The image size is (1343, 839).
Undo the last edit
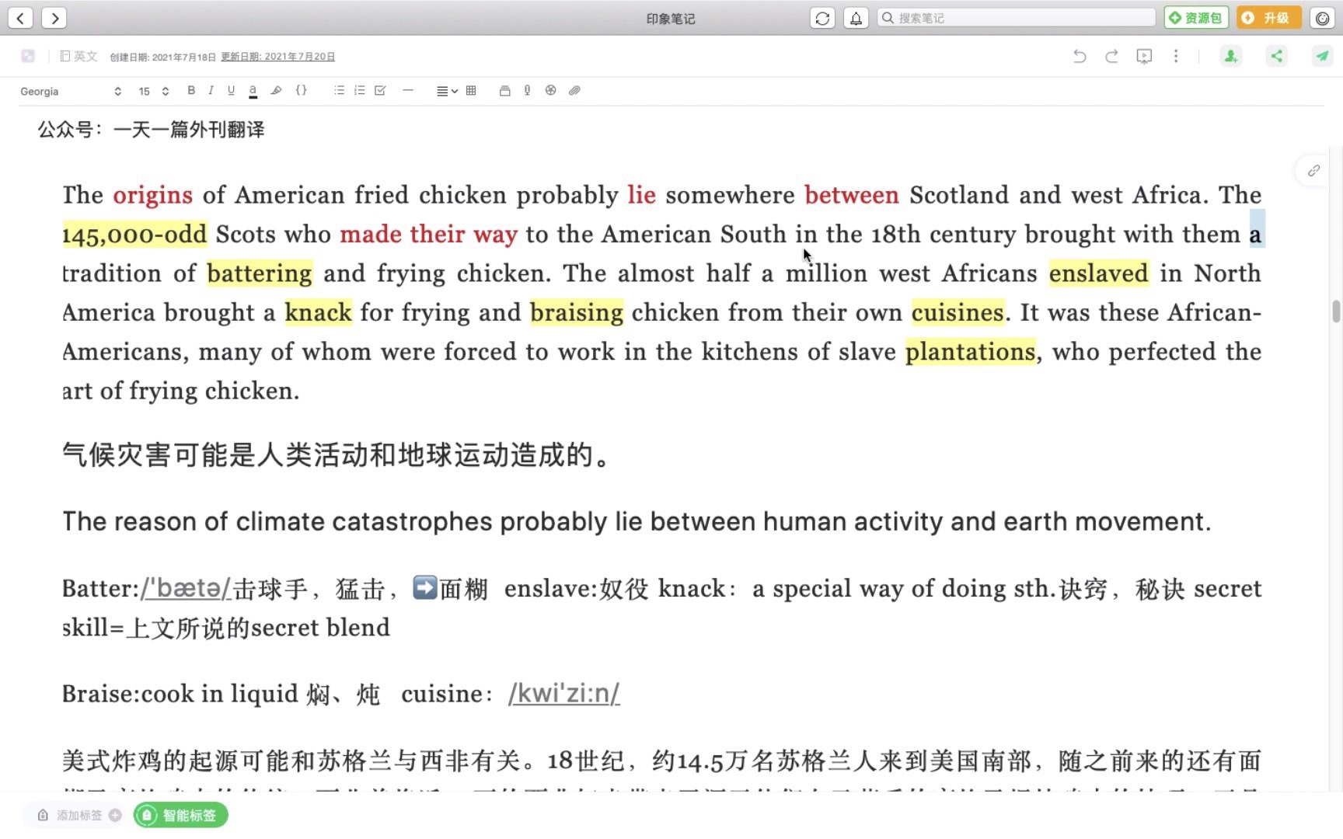click(x=1080, y=56)
